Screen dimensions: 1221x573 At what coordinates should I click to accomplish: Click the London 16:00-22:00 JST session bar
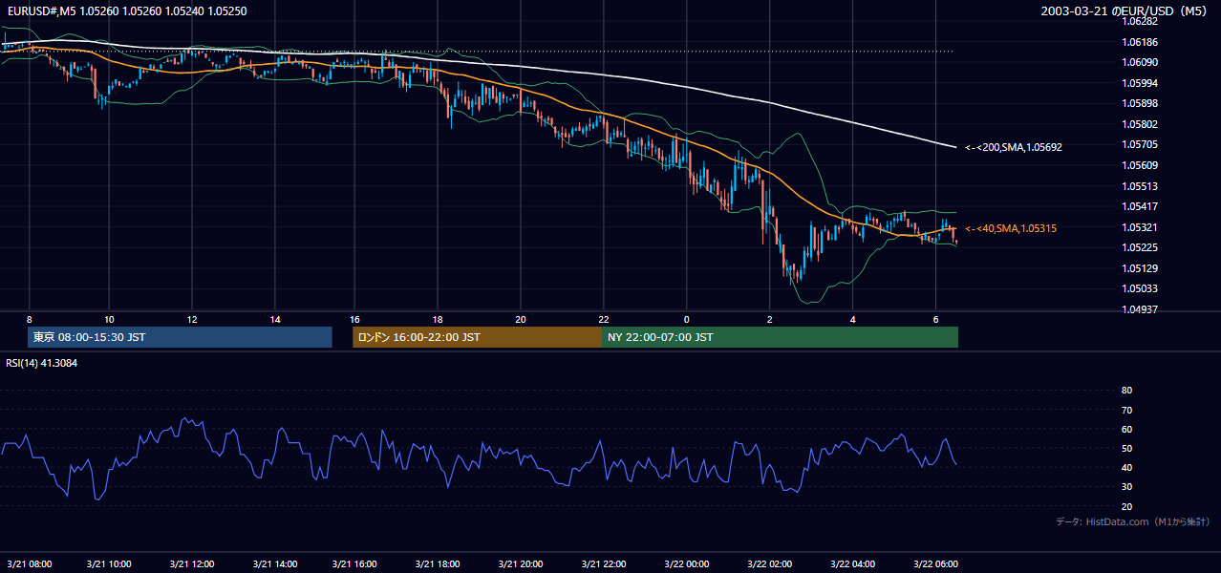point(477,337)
